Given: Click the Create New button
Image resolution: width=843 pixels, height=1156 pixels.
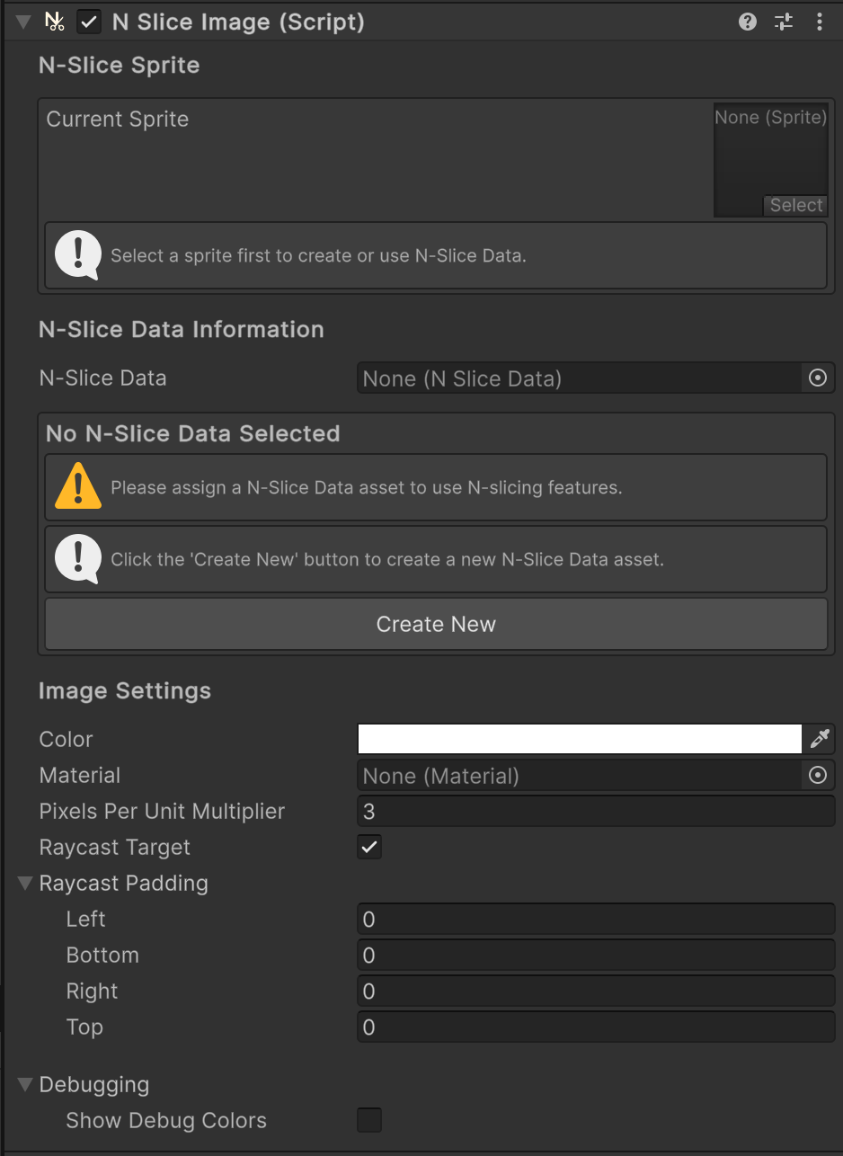Looking at the screenshot, I should (x=436, y=624).
